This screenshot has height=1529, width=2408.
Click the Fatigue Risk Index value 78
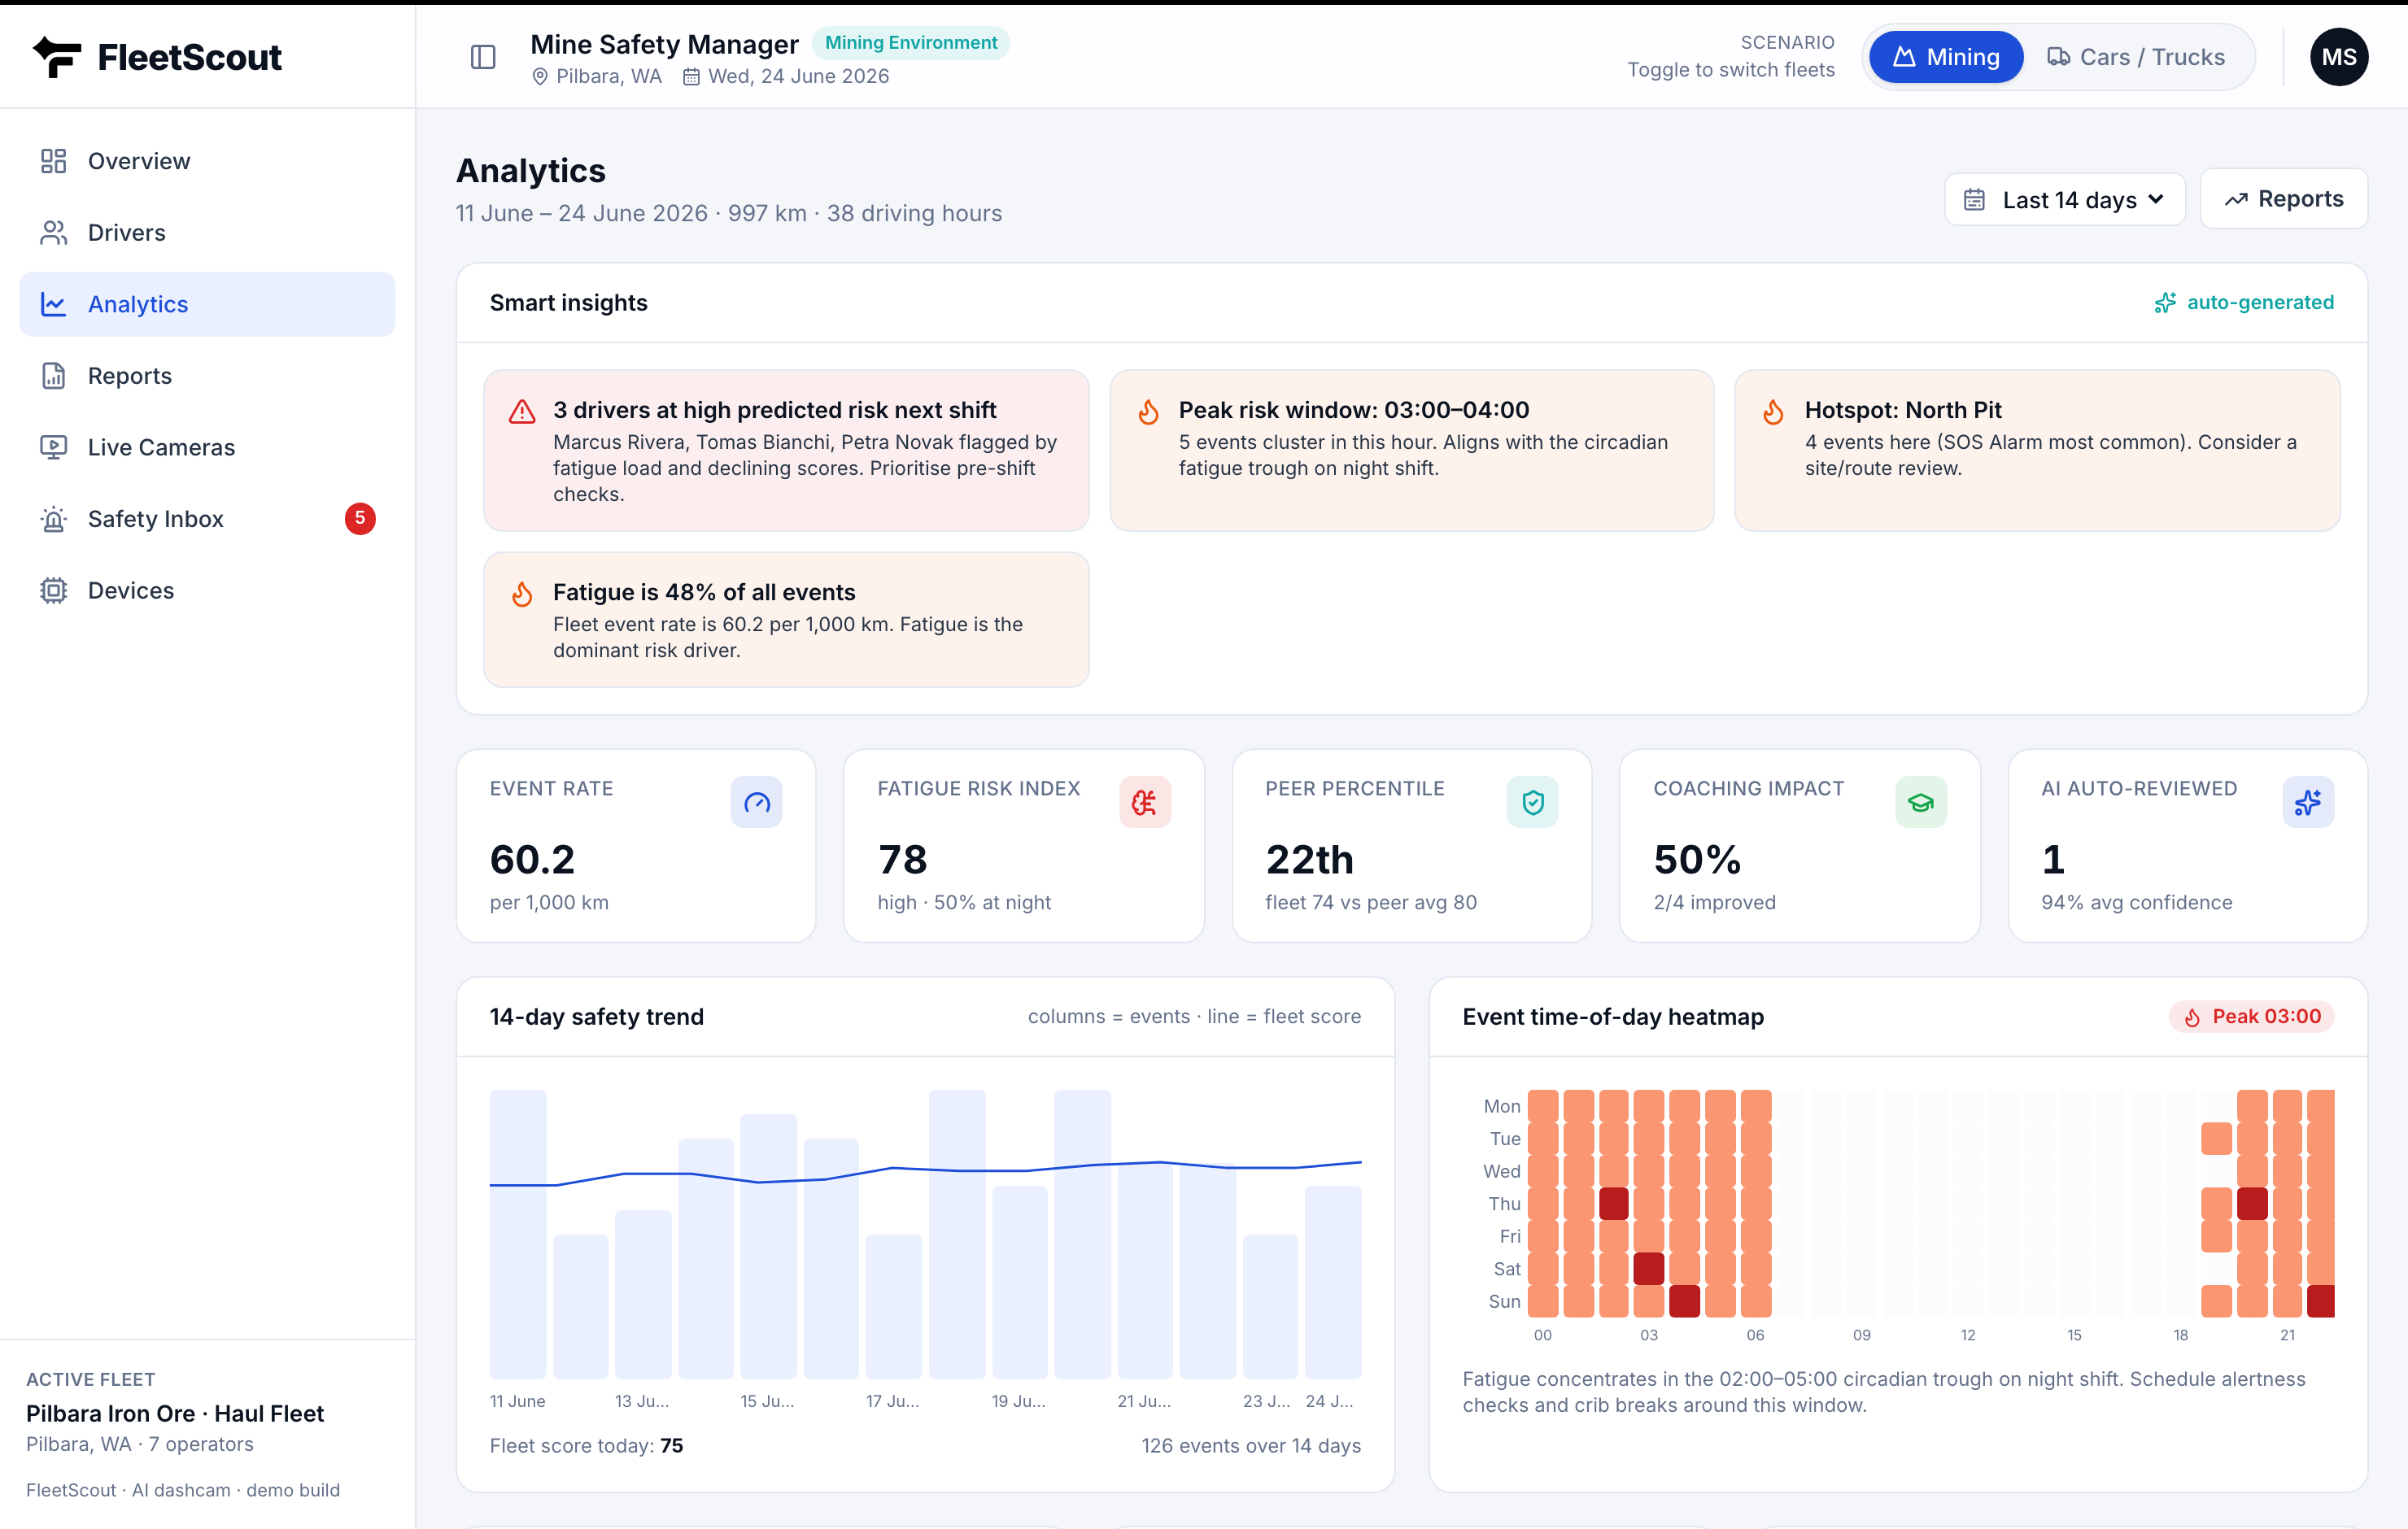point(902,860)
